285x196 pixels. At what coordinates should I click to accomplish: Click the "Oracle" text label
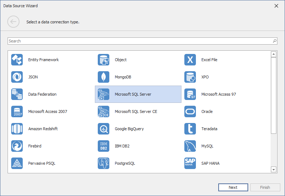(207, 111)
